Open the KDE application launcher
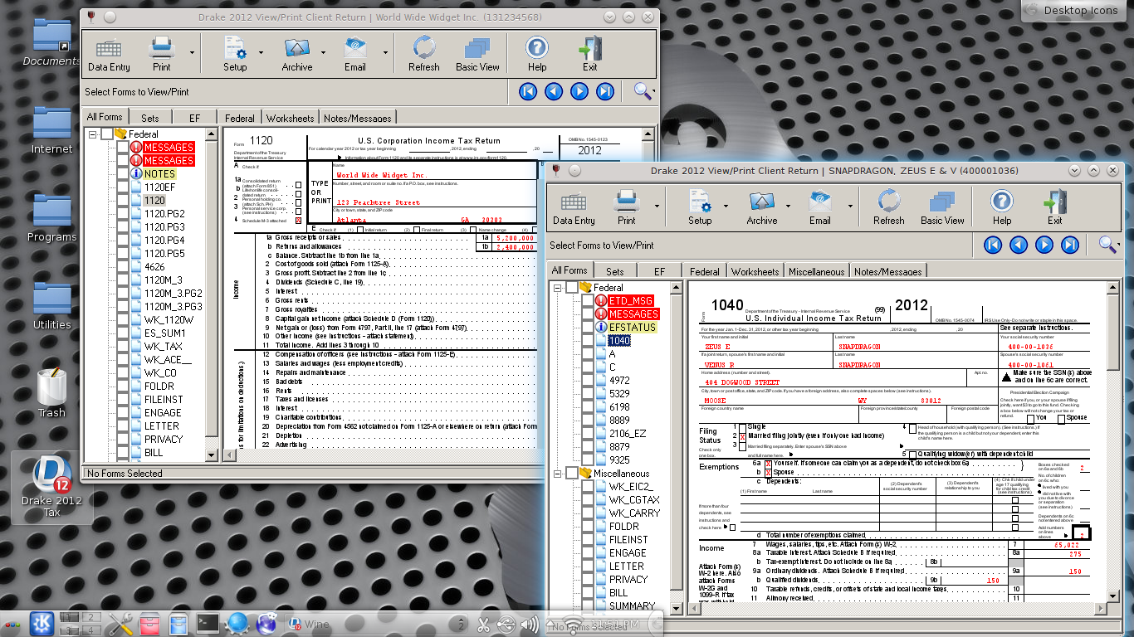The image size is (1134, 637). pos(42,623)
